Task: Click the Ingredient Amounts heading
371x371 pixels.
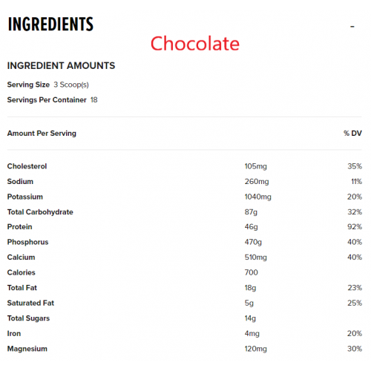Action: point(61,65)
